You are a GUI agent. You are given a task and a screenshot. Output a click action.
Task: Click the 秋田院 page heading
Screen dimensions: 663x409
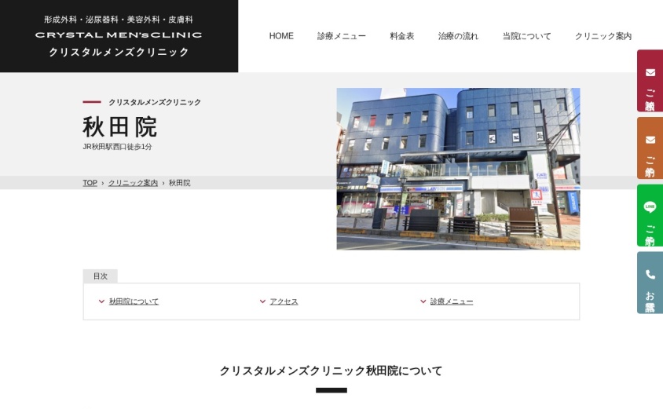[x=119, y=126]
